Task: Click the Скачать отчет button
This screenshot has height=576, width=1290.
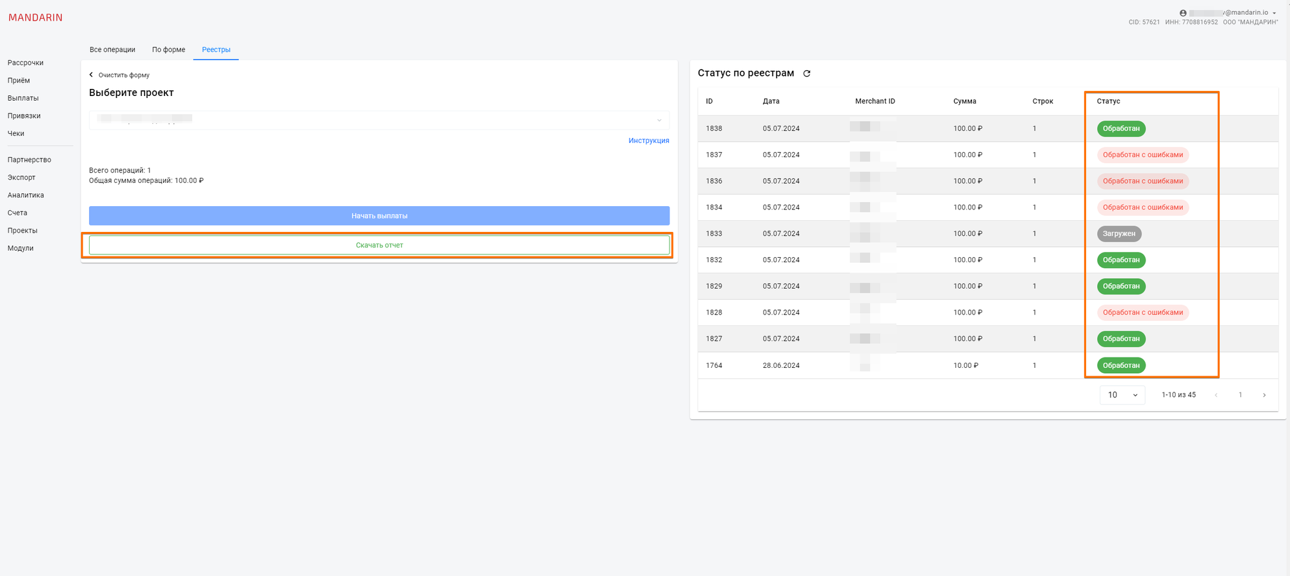Action: [379, 245]
